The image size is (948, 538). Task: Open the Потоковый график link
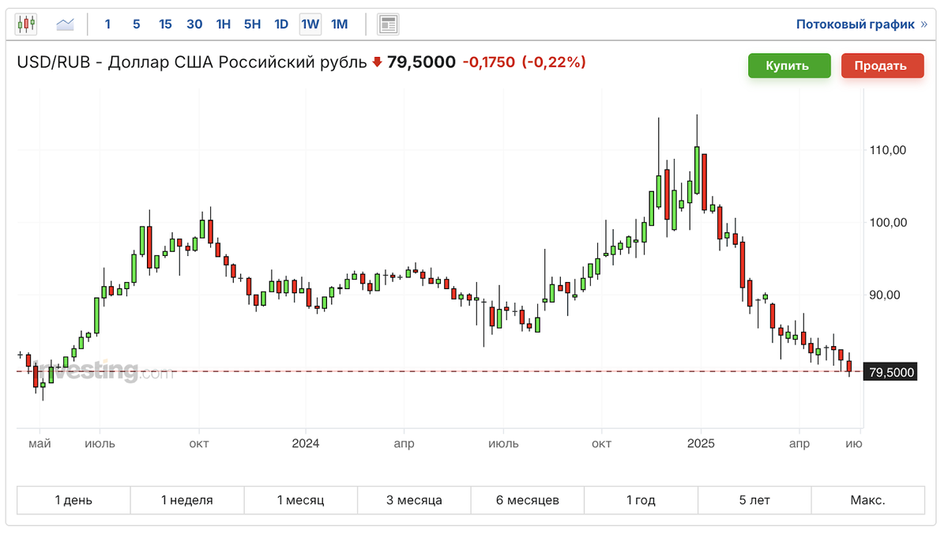[856, 24]
